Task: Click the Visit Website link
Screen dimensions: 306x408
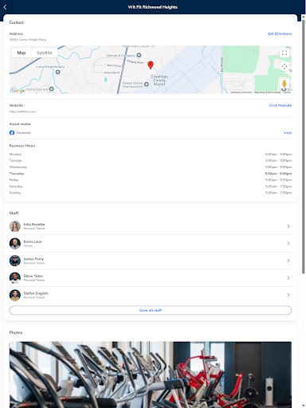Action: click(x=280, y=105)
